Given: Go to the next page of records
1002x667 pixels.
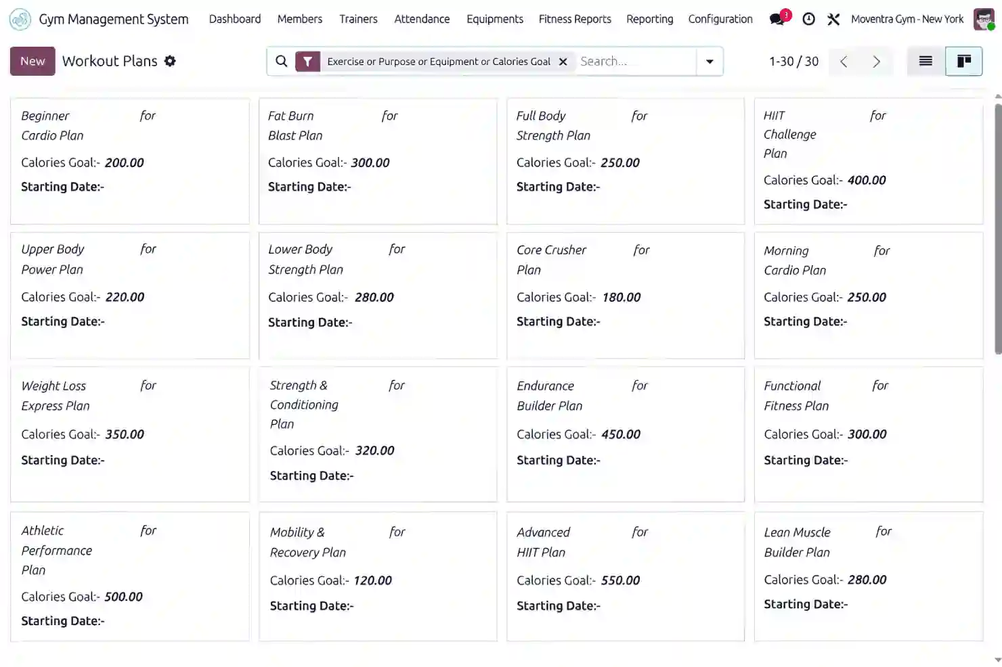Looking at the screenshot, I should pos(876,62).
